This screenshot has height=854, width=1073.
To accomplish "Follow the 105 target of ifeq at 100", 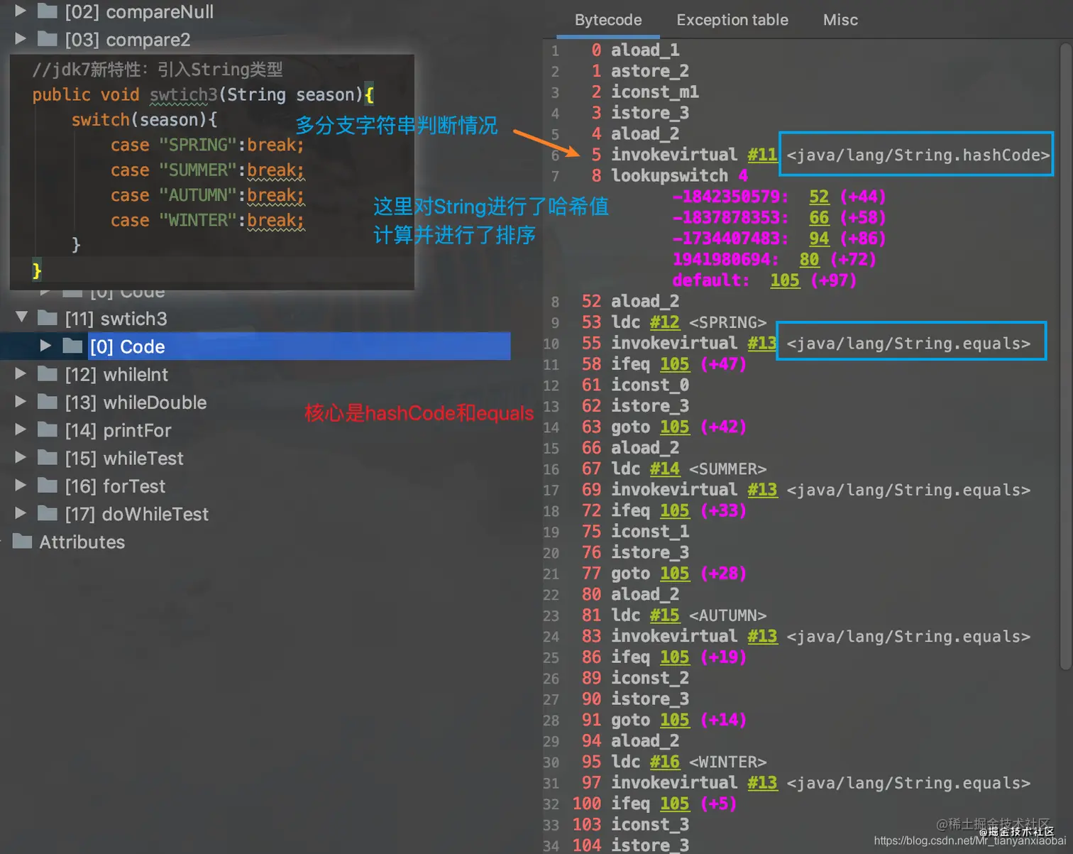I will [x=674, y=804].
